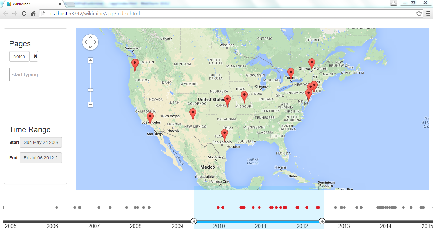Click the 2013 label on the timeline

coord(344,226)
